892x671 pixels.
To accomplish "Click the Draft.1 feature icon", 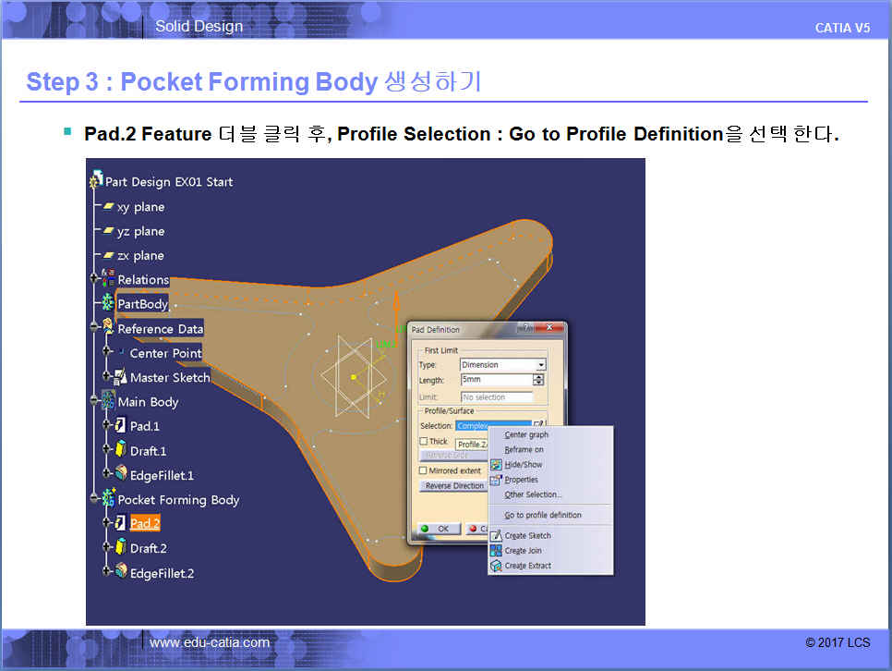I will pos(119,450).
